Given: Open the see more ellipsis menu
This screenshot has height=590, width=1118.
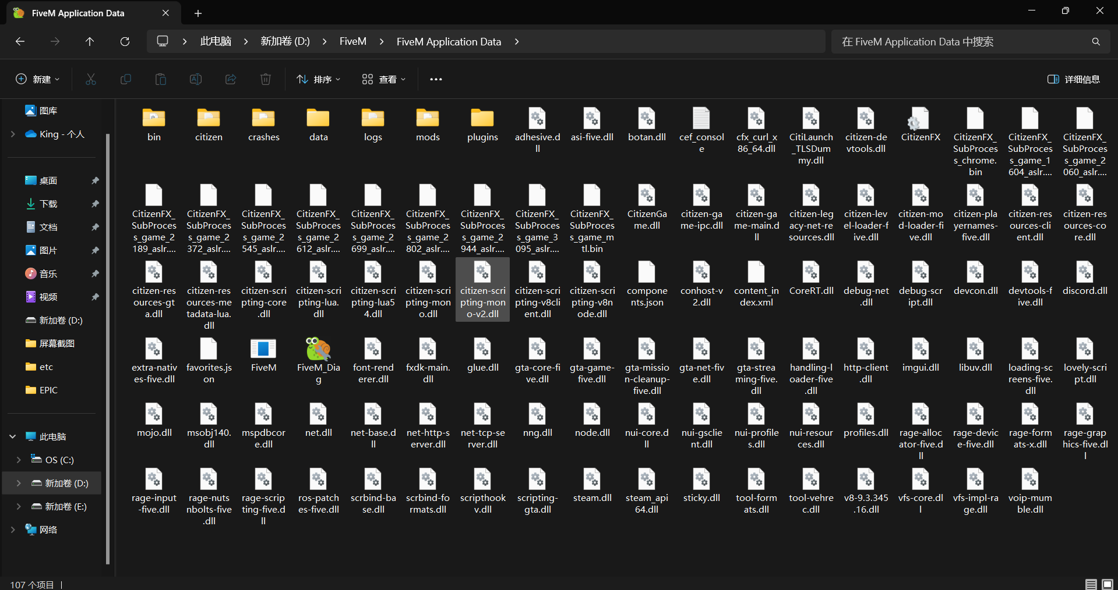Looking at the screenshot, I should (436, 79).
